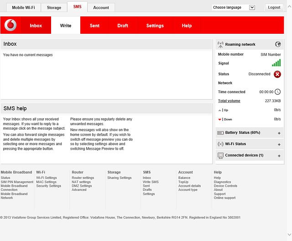The height and width of the screenshot is (241, 292).
Task: Open Mobile Broadband Connection footer link
Action: 14,188
